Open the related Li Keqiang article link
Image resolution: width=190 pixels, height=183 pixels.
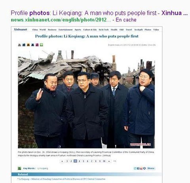(62, 179)
